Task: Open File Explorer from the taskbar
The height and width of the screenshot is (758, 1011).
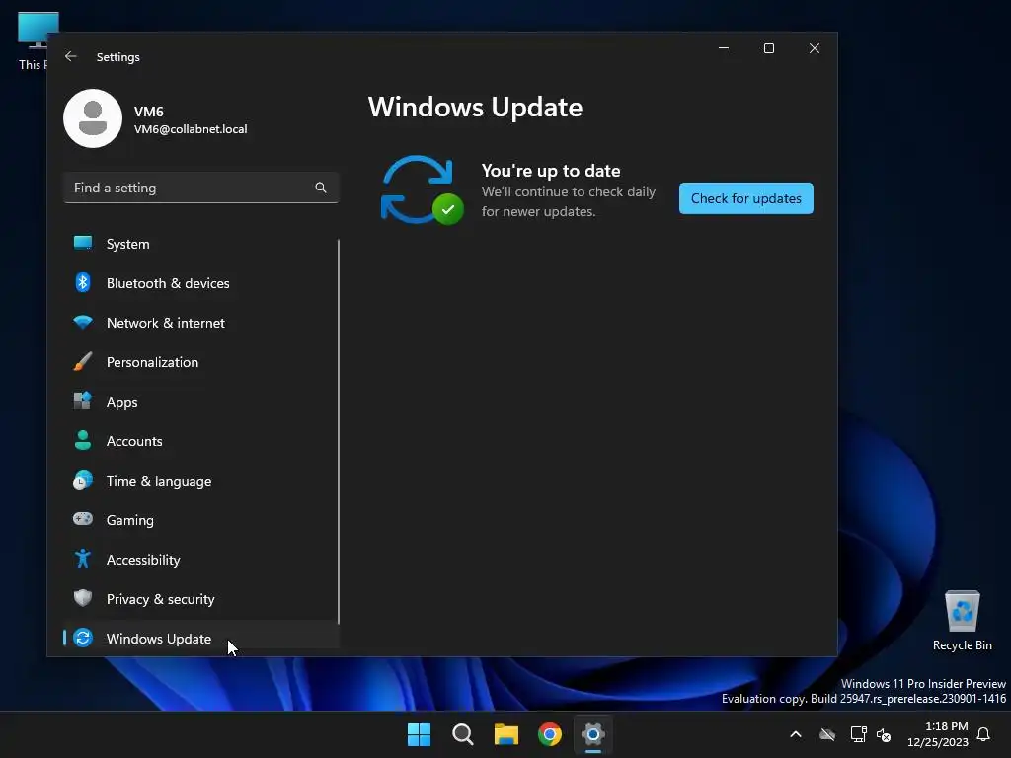Action: 506,734
